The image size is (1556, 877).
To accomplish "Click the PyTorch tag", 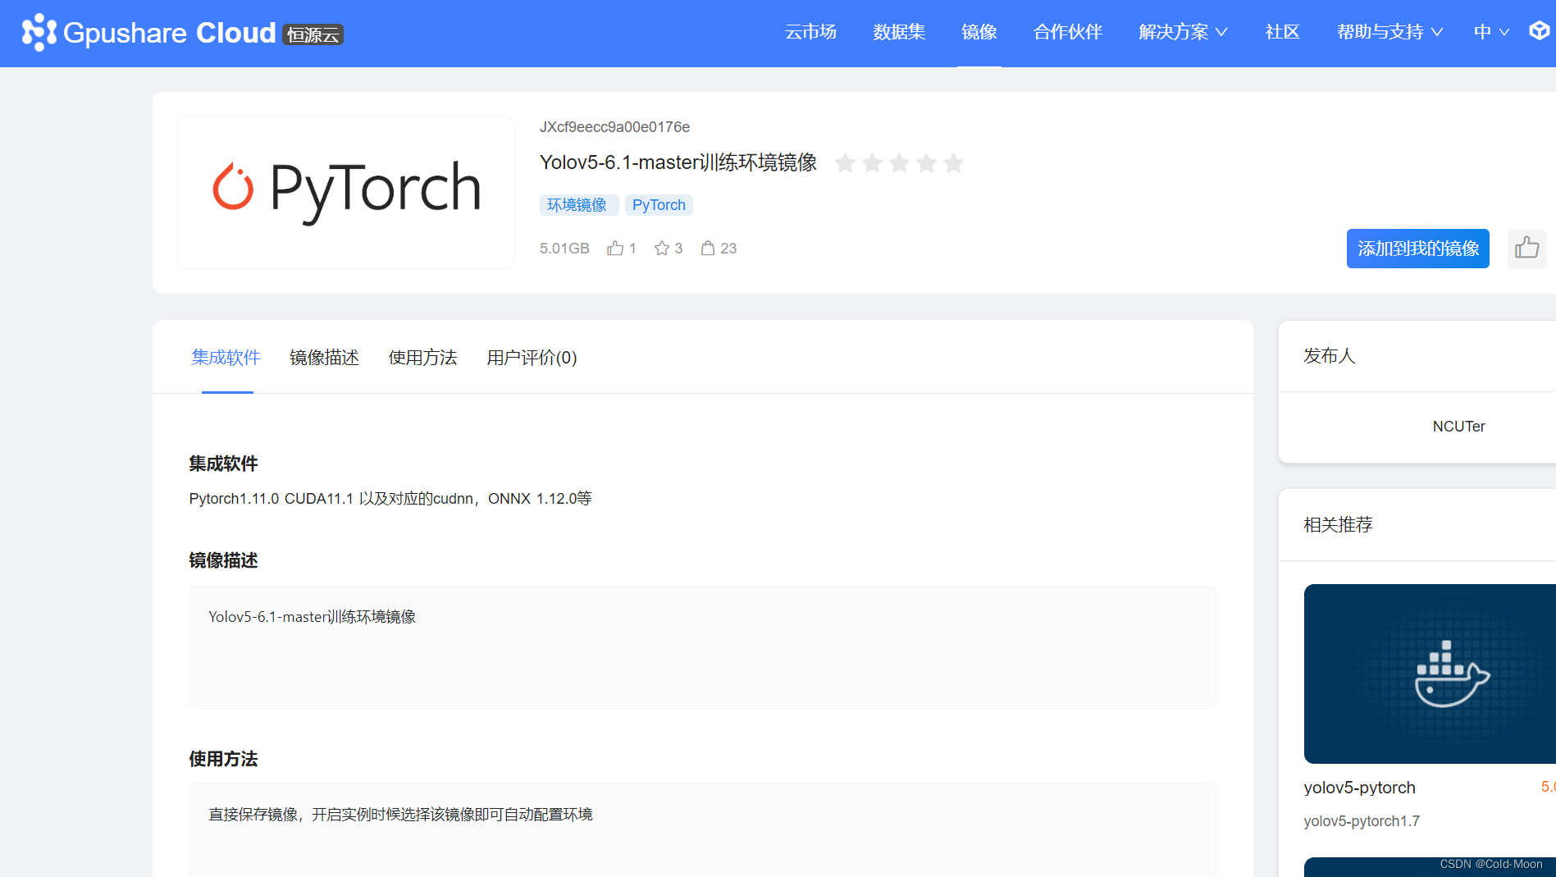I will click(x=659, y=205).
